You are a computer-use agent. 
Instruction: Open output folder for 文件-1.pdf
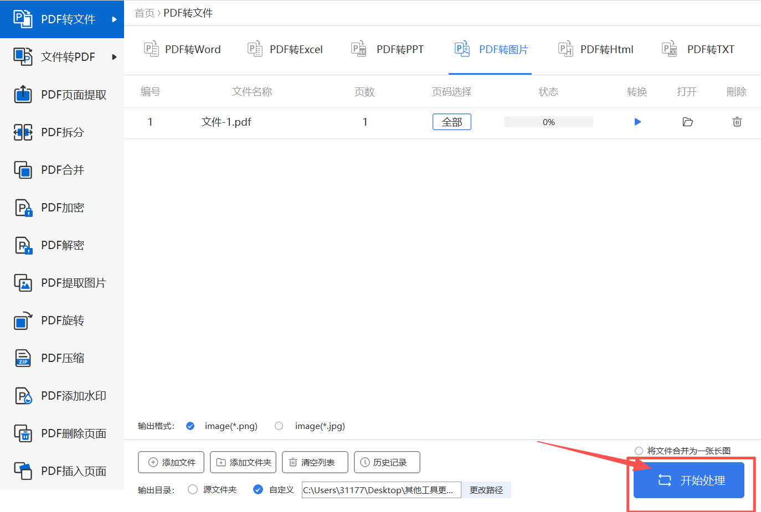[687, 122]
